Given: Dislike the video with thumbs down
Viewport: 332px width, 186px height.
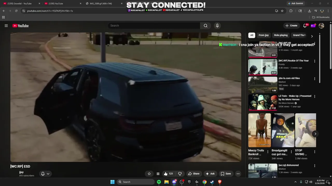Looking at the screenshot, I should (180, 174).
